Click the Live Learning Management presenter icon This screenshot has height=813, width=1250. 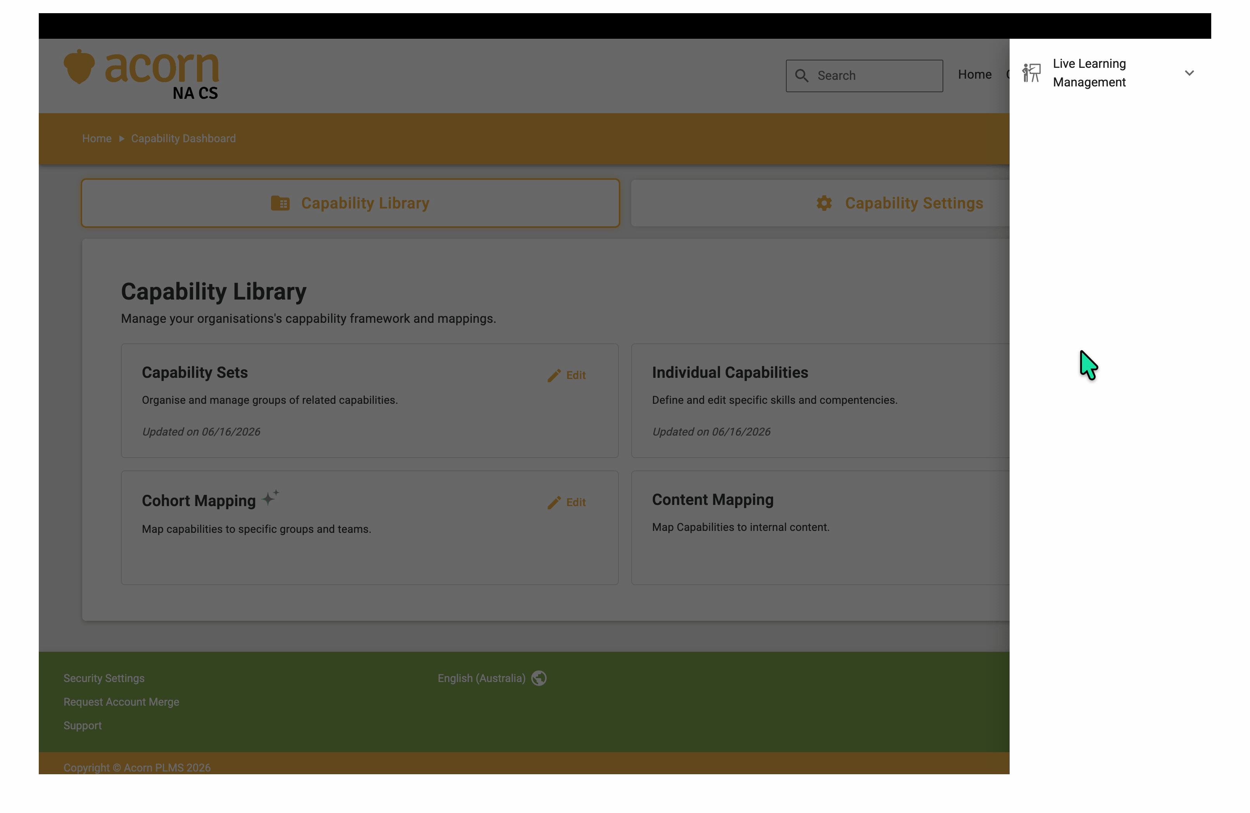pyautogui.click(x=1031, y=73)
